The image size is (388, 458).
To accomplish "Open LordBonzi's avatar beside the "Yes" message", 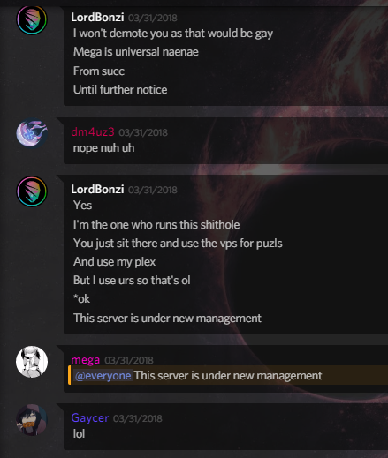I will pos(32,191).
